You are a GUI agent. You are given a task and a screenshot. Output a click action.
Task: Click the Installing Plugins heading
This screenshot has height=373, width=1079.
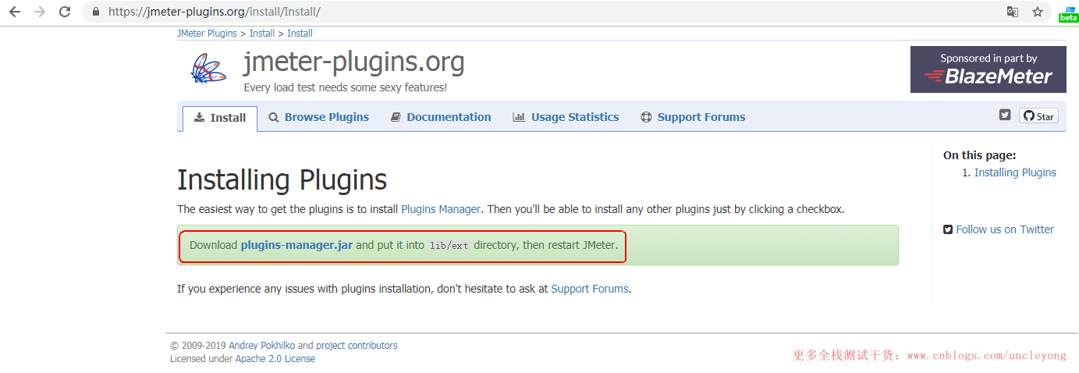[282, 180]
